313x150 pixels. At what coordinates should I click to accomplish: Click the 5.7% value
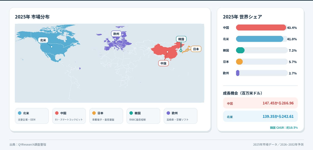coord(293,62)
